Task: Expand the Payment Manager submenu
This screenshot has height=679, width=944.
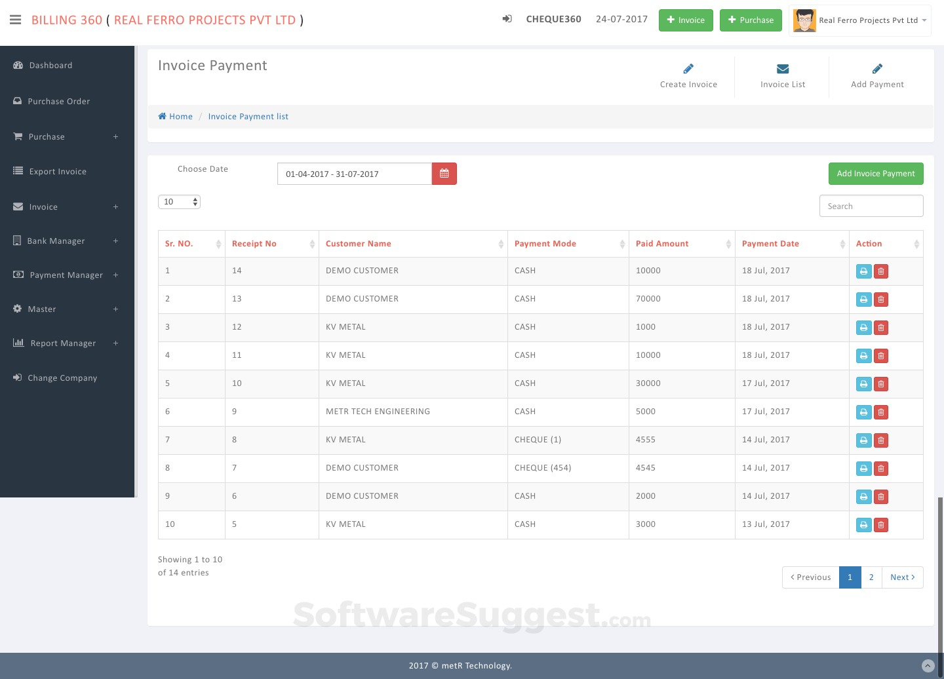Action: 115,275
